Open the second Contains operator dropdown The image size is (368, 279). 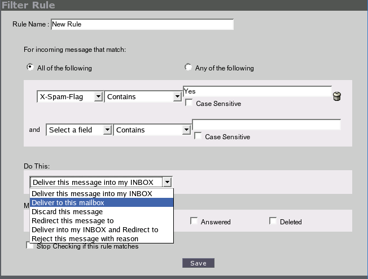(x=152, y=130)
